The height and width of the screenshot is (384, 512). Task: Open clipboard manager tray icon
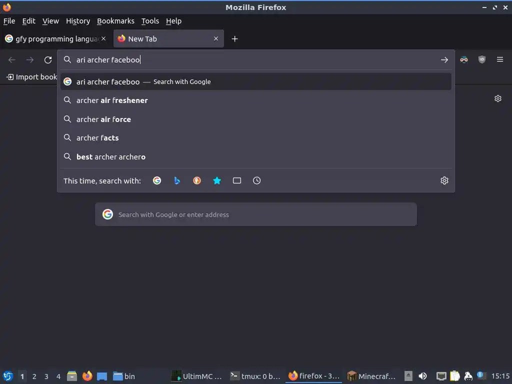point(454,376)
